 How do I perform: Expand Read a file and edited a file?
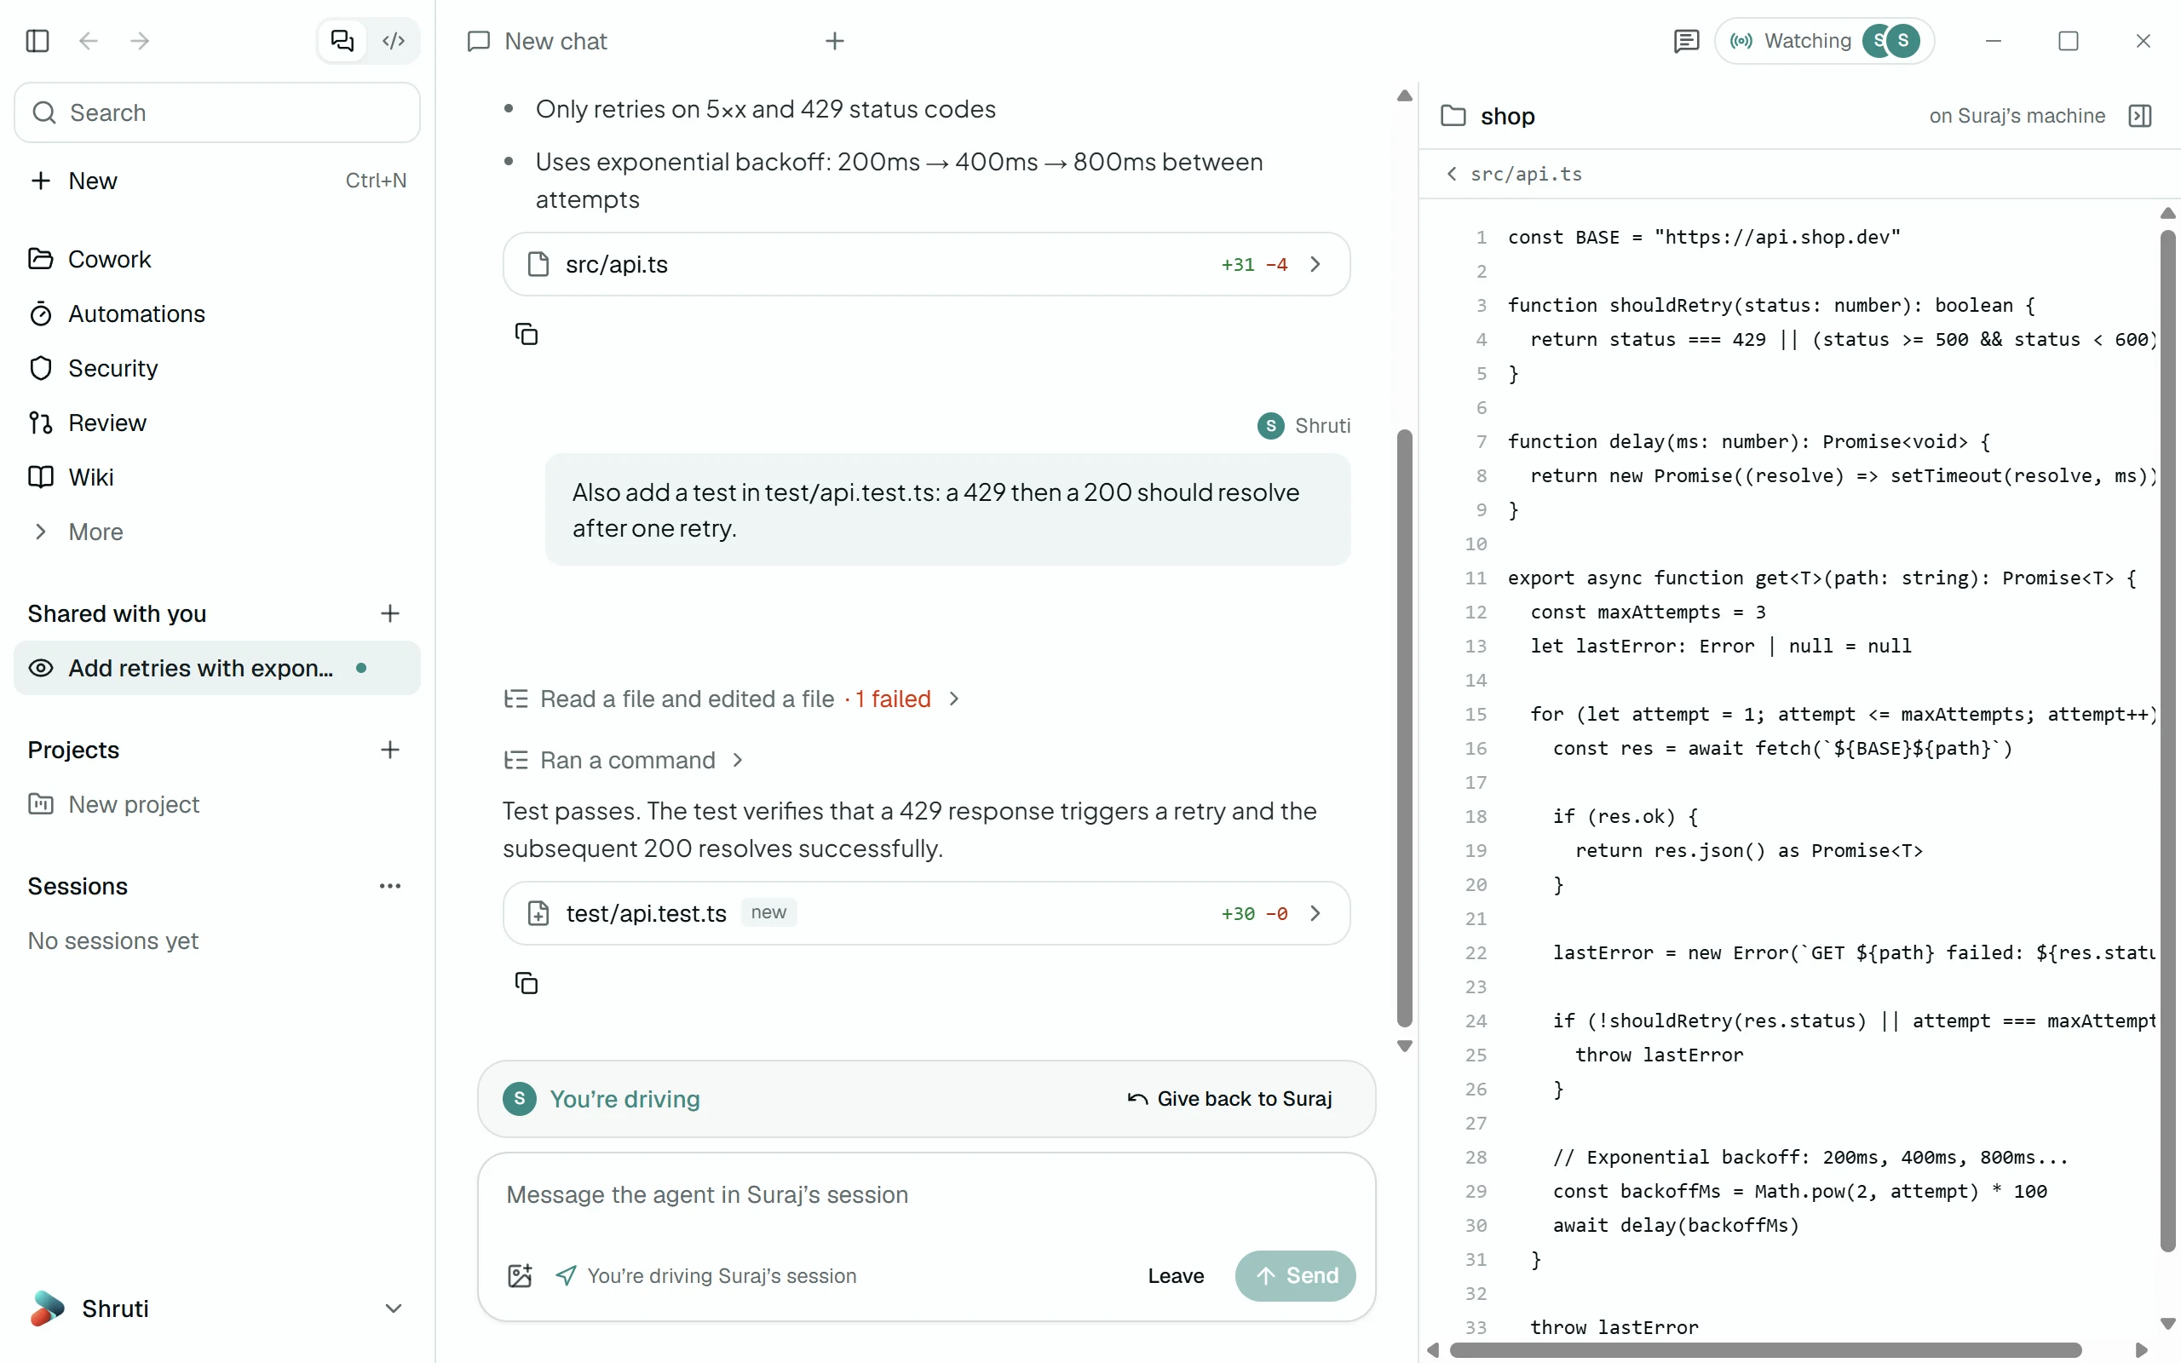pos(732,699)
